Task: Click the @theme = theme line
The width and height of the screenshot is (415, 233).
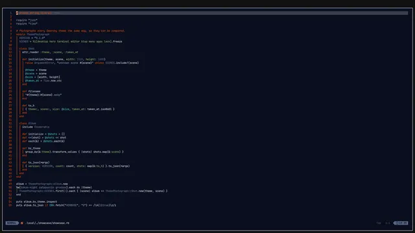Action: point(36,70)
